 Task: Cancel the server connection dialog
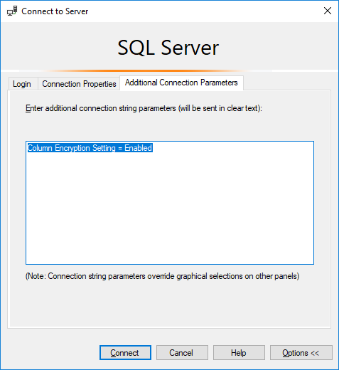click(182, 353)
